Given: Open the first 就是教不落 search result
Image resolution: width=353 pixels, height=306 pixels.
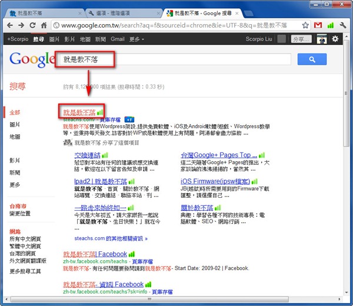Looking at the screenshot, I should tap(79, 112).
